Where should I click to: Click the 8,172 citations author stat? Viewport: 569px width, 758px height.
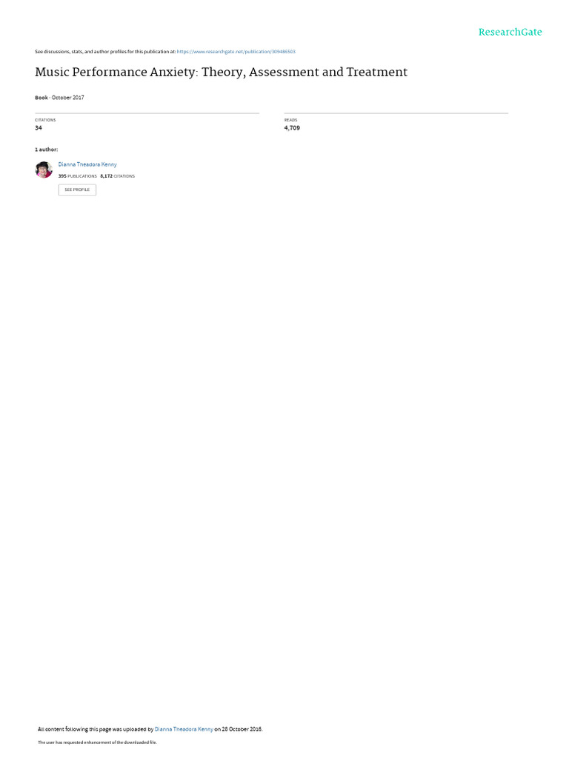pos(118,176)
